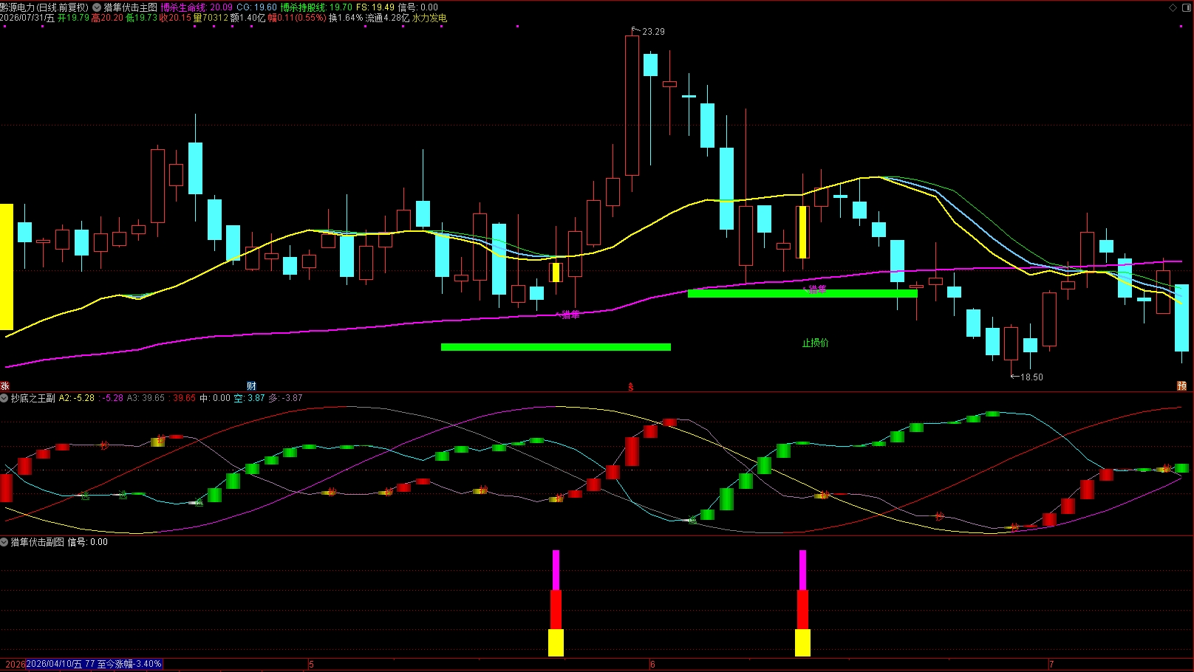Click the red $ marker on chart
The height and width of the screenshot is (672, 1194).
pyautogui.click(x=631, y=387)
